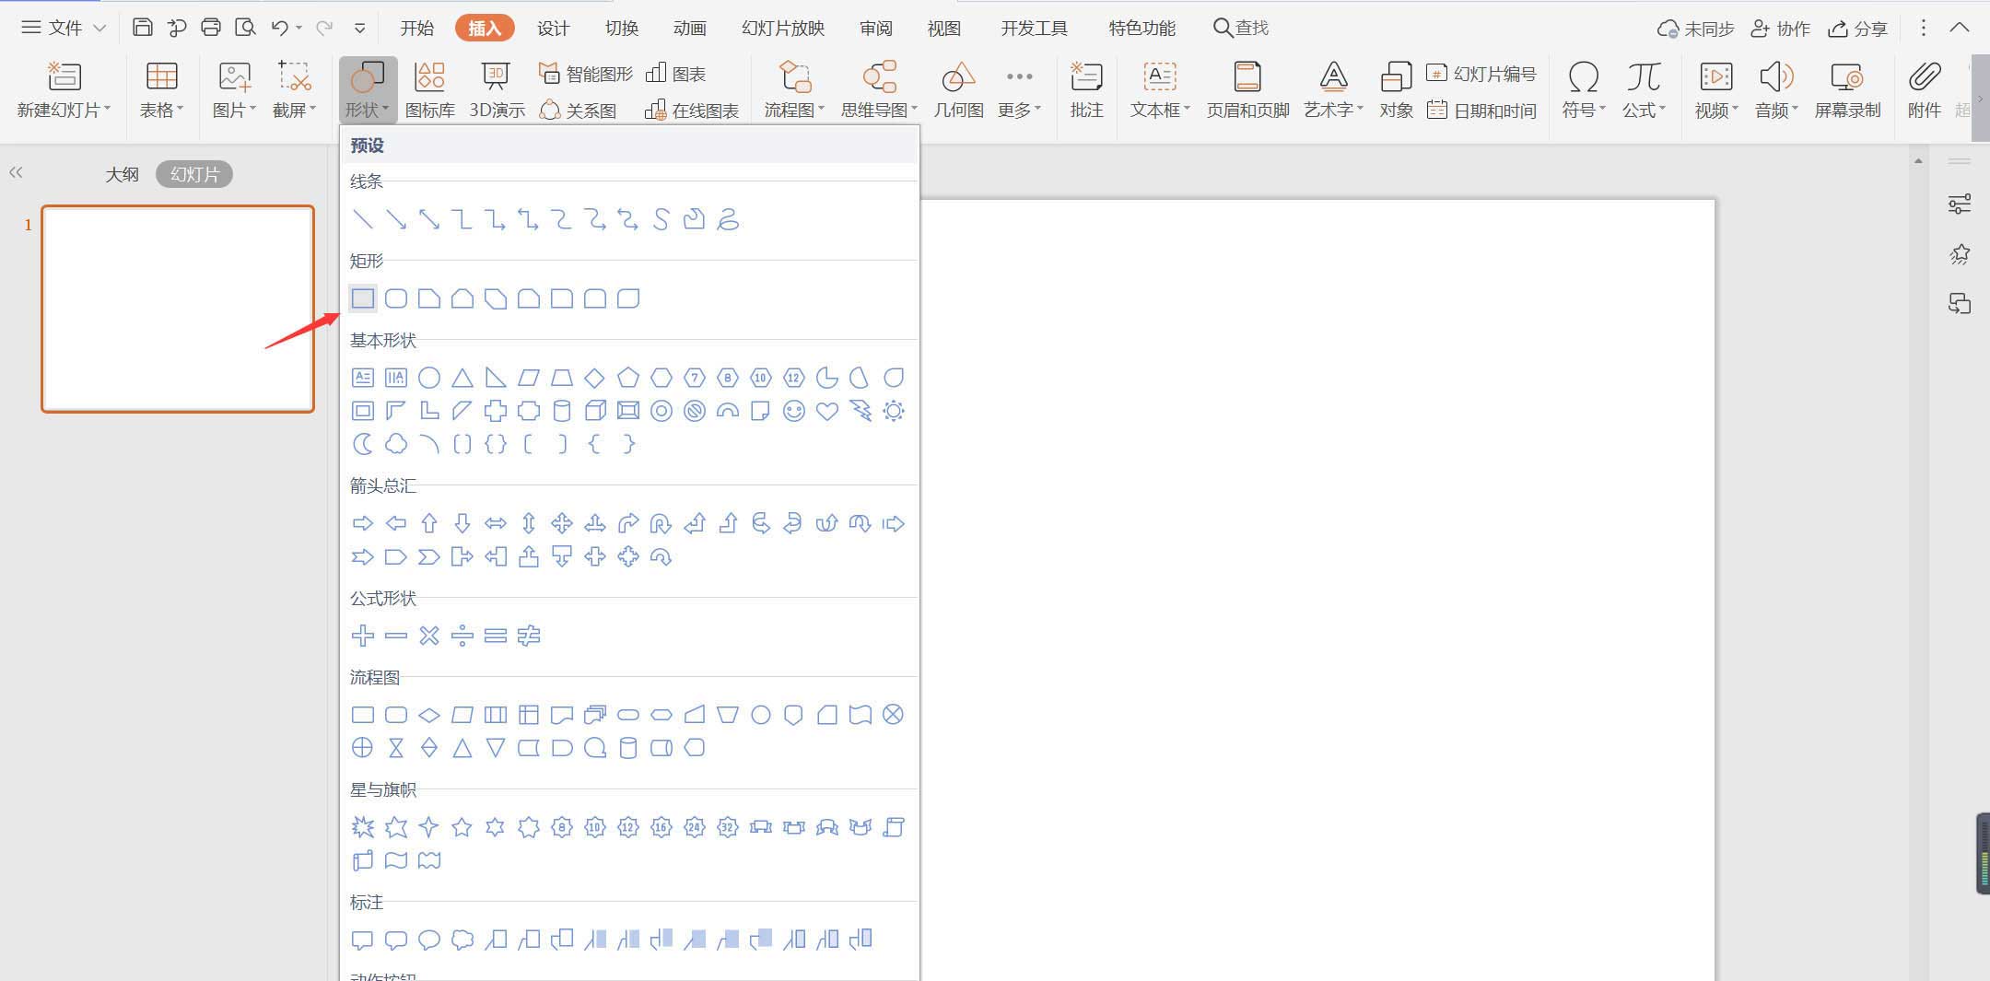Insert 日期和时间 date and time
This screenshot has width=1990, height=981.
1481,111
